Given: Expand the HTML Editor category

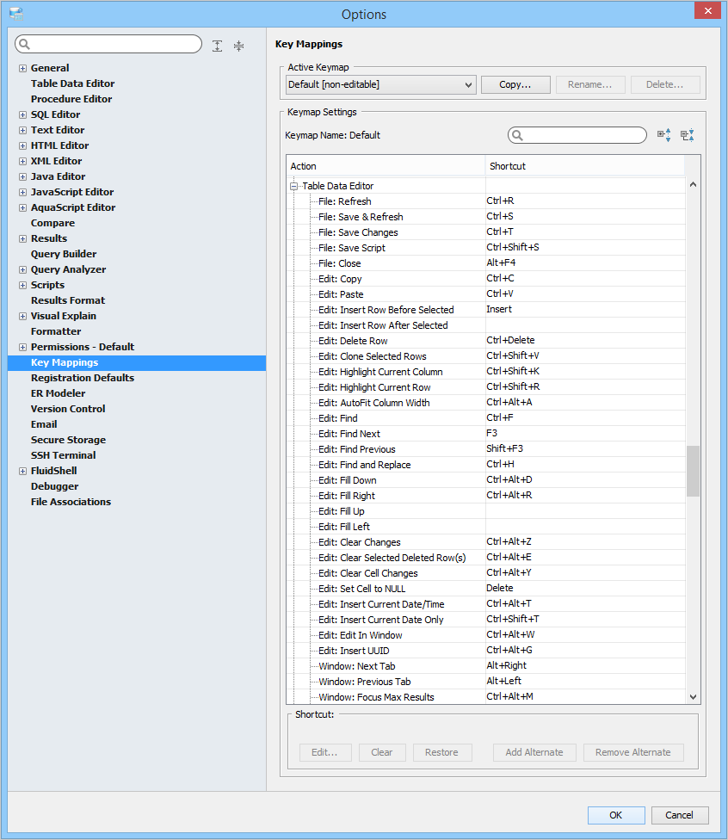Looking at the screenshot, I should point(22,145).
